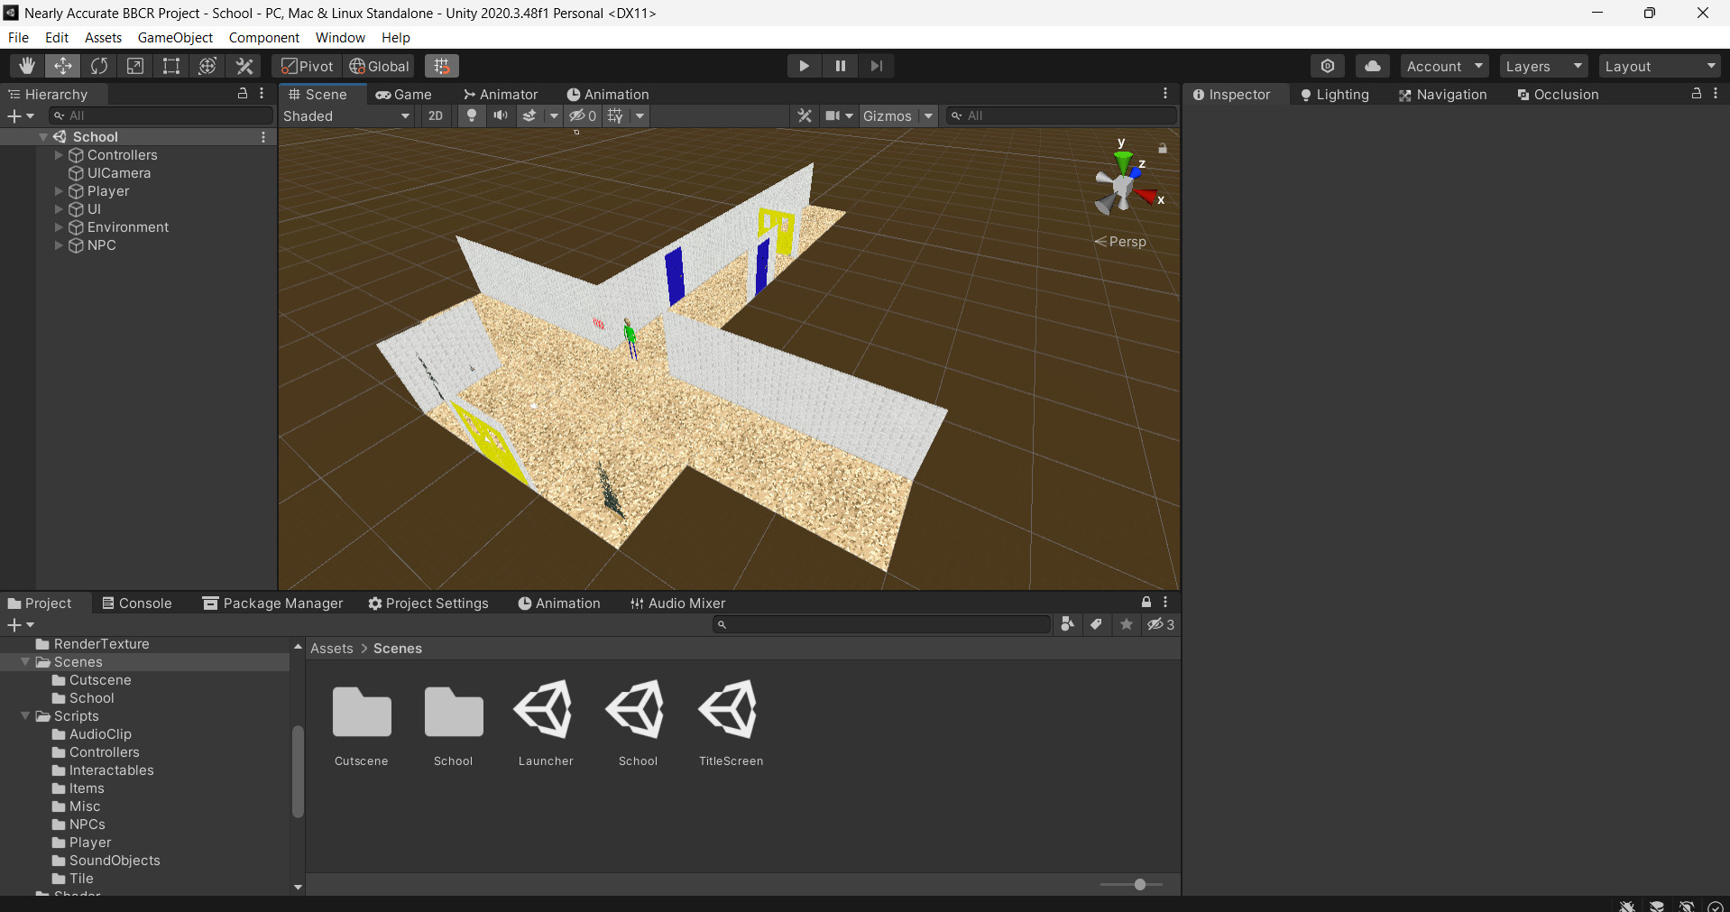The width and height of the screenshot is (1730, 912).
Task: Open custom editor tools
Action: coord(244,66)
